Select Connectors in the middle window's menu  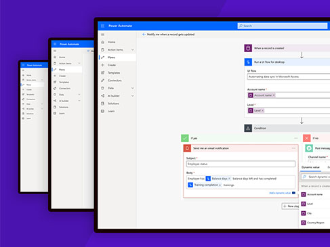[65, 89]
